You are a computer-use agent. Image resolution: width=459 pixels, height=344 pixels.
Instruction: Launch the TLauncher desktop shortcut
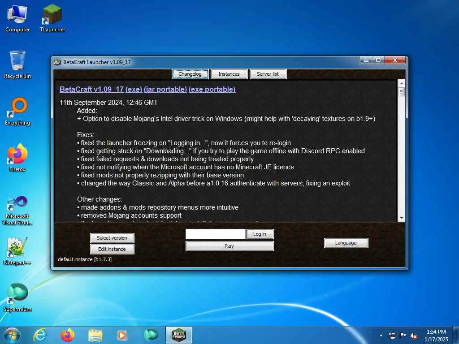point(52,18)
